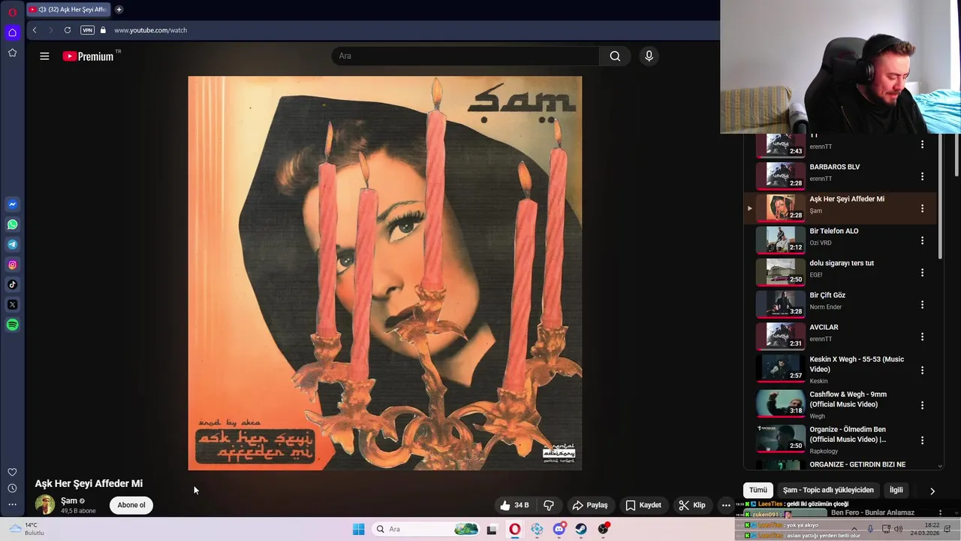
Task: Click the YouTube search magnifier button
Action: 615,56
